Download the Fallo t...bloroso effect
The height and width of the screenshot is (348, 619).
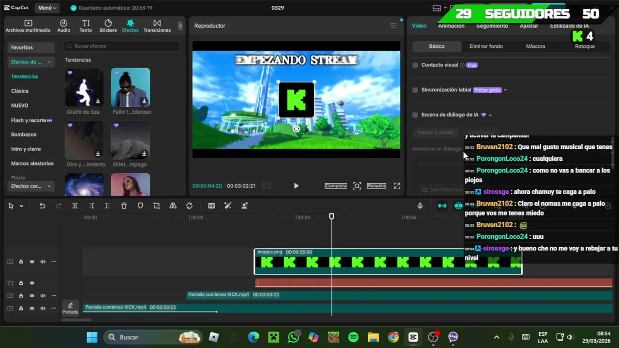coord(144,101)
